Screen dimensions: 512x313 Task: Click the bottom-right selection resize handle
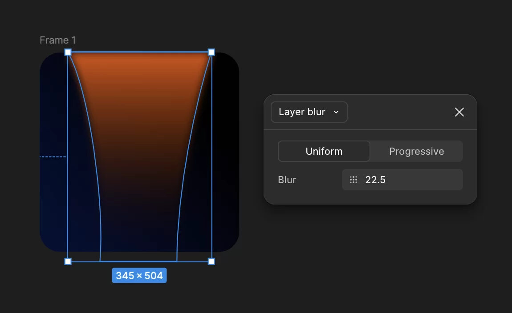click(211, 261)
